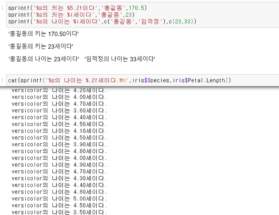Screen dimensions: 279x215
Task: Click output line with 3.90세이다
Action: click(59, 144)
